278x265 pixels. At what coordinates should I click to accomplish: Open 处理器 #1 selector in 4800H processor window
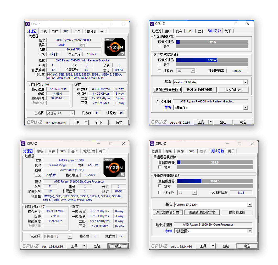pyautogui.click(x=60, y=113)
